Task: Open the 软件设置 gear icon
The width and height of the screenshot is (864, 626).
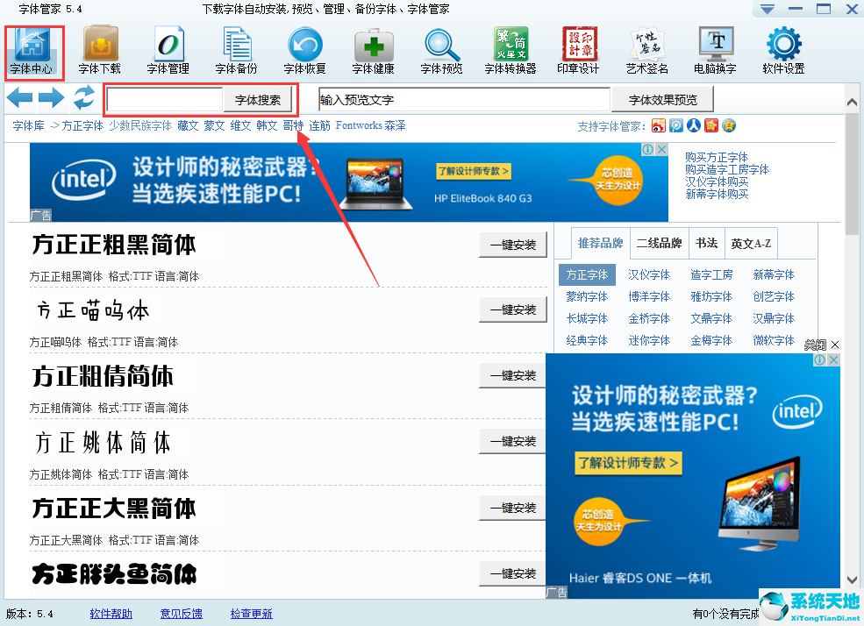Action: tap(783, 52)
